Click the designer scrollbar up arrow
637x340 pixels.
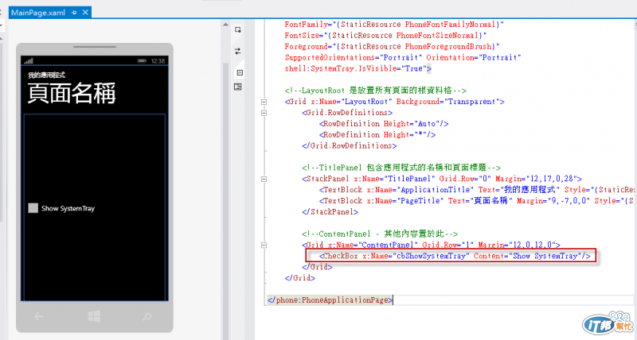[225, 25]
